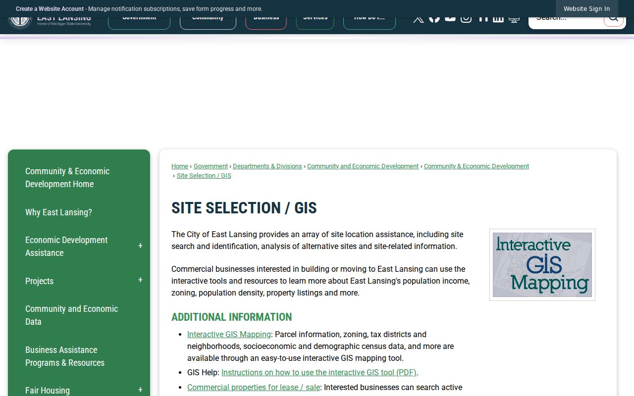The height and width of the screenshot is (396, 634).
Task: Open the YouTube social icon
Action: pyautogui.click(x=450, y=20)
